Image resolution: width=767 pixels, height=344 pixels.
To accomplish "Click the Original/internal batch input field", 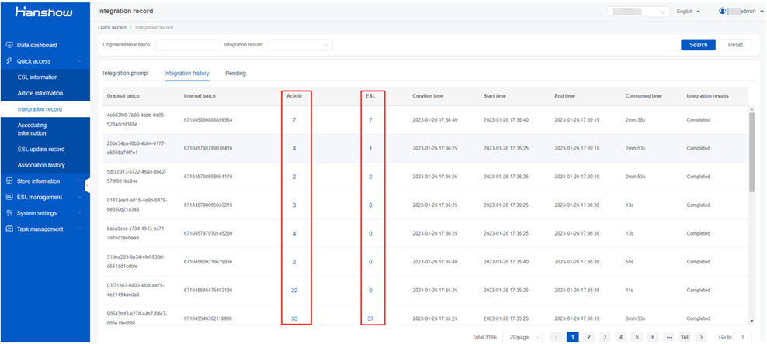I will (188, 45).
